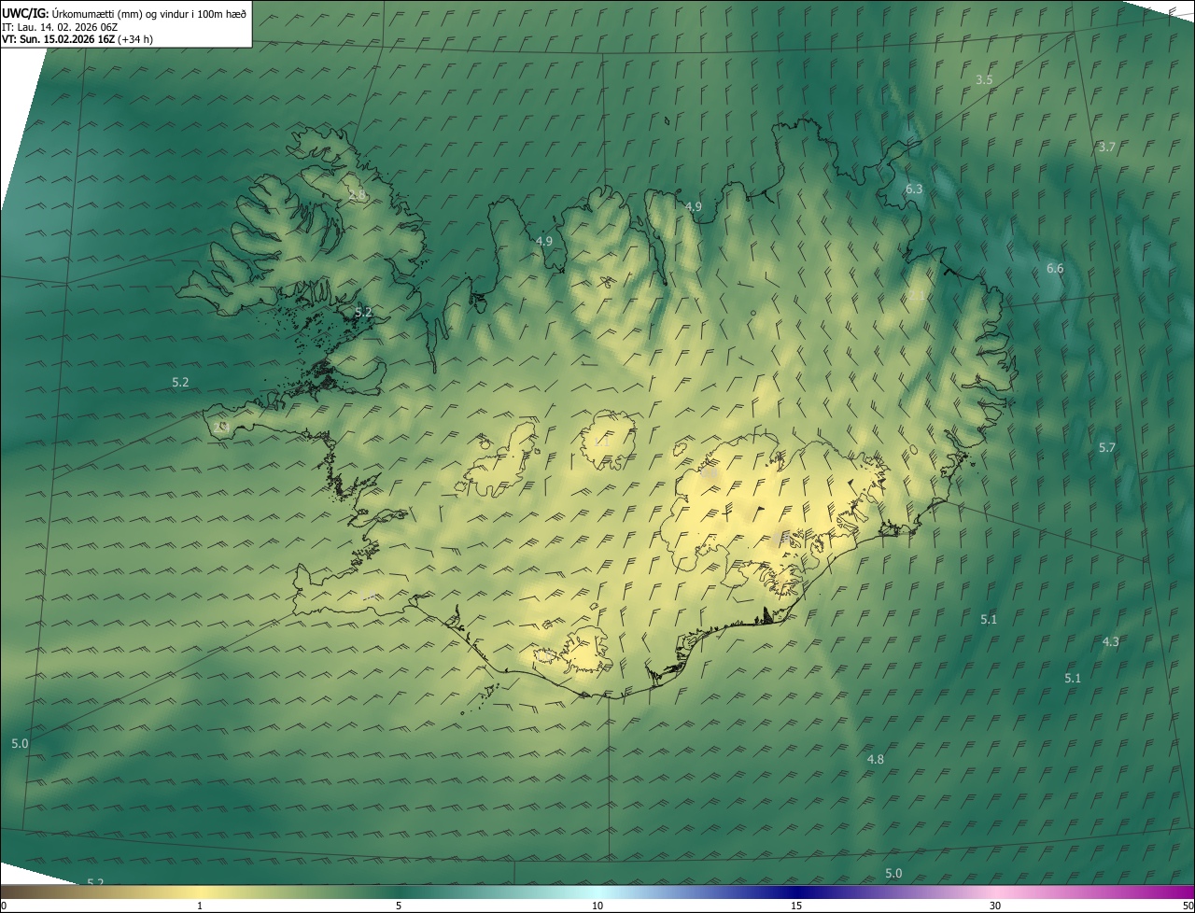Click the 6.6 value label on the map
The width and height of the screenshot is (1195, 913).
[1054, 269]
